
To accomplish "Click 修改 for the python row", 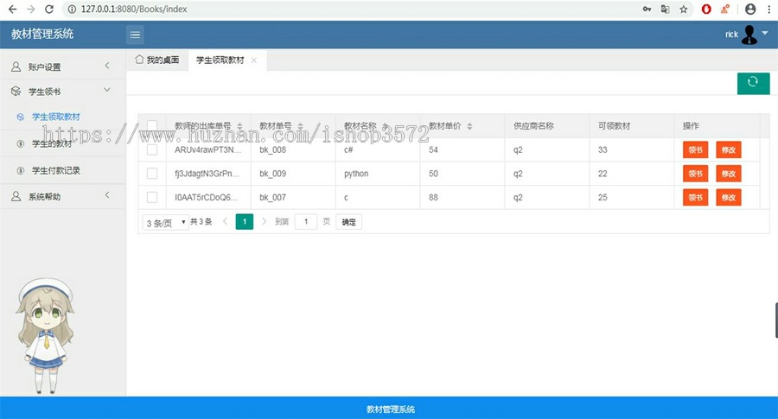I will point(729,174).
